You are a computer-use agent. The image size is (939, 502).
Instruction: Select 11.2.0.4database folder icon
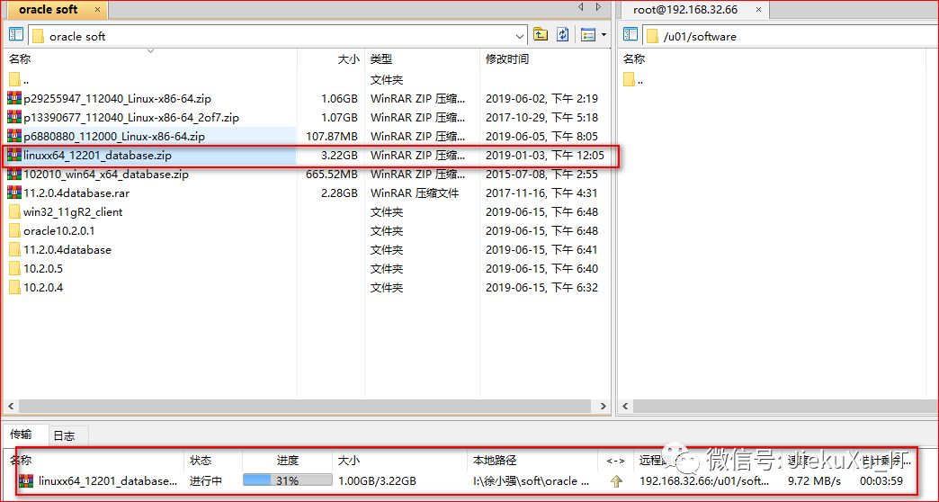(x=15, y=250)
